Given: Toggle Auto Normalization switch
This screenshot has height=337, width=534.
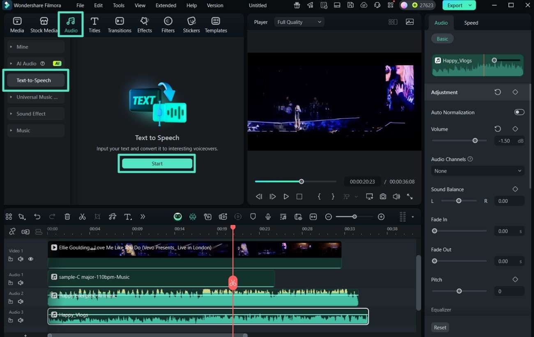Looking at the screenshot, I should click(x=519, y=112).
